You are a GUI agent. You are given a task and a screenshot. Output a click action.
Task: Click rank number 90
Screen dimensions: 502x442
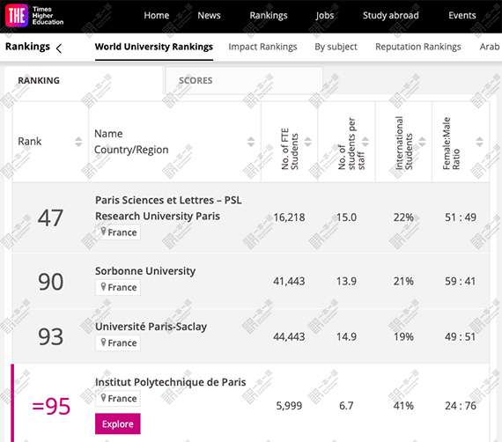click(x=50, y=282)
